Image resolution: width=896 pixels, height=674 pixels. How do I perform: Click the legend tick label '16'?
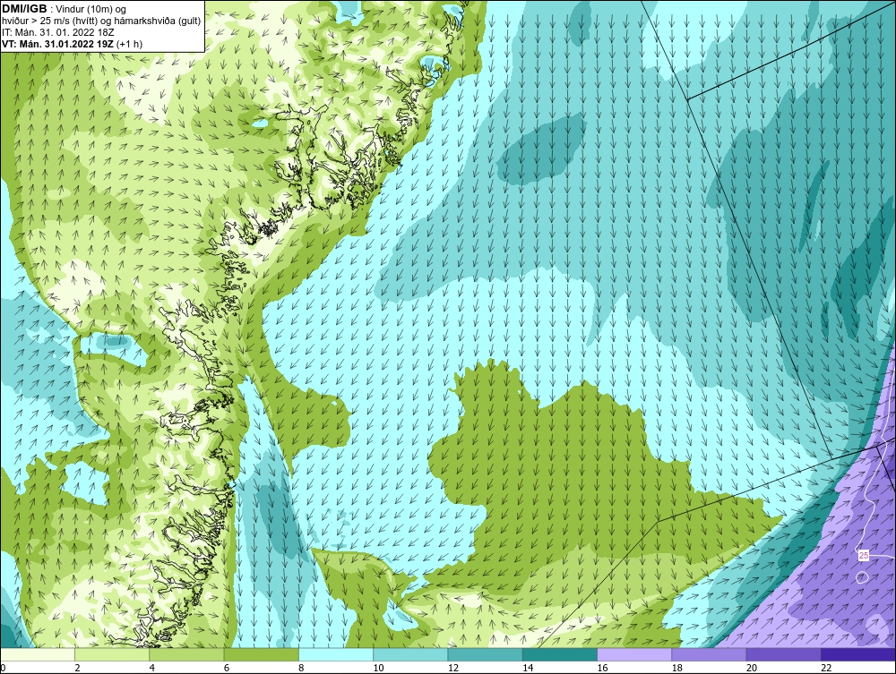[602, 669]
